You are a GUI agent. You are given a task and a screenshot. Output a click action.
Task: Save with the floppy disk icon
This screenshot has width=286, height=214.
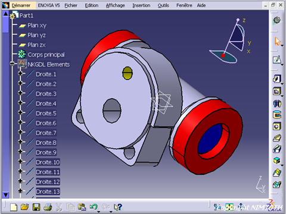click(36, 207)
